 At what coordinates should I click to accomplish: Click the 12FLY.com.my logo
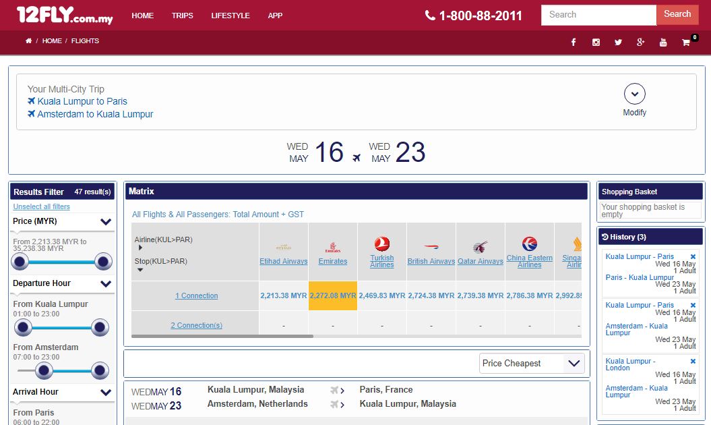click(x=65, y=15)
